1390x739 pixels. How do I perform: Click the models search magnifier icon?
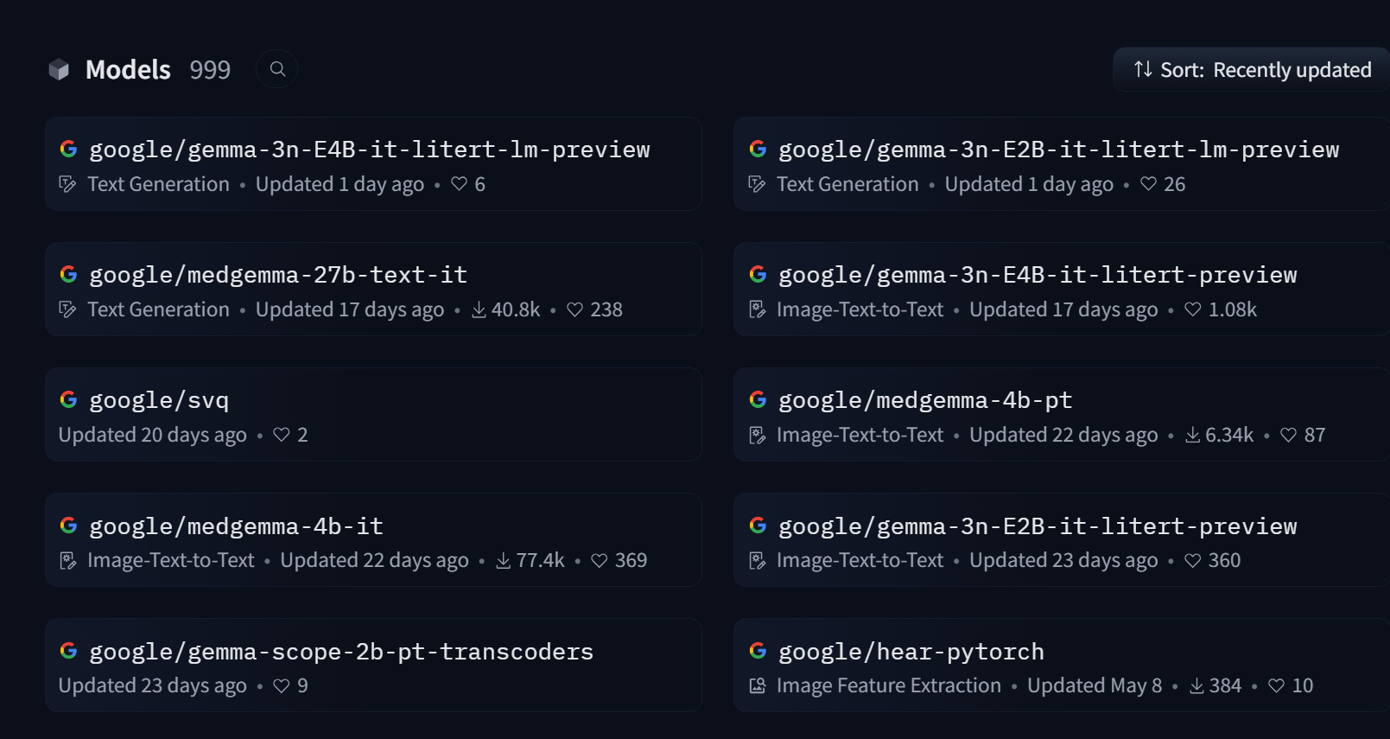click(277, 69)
